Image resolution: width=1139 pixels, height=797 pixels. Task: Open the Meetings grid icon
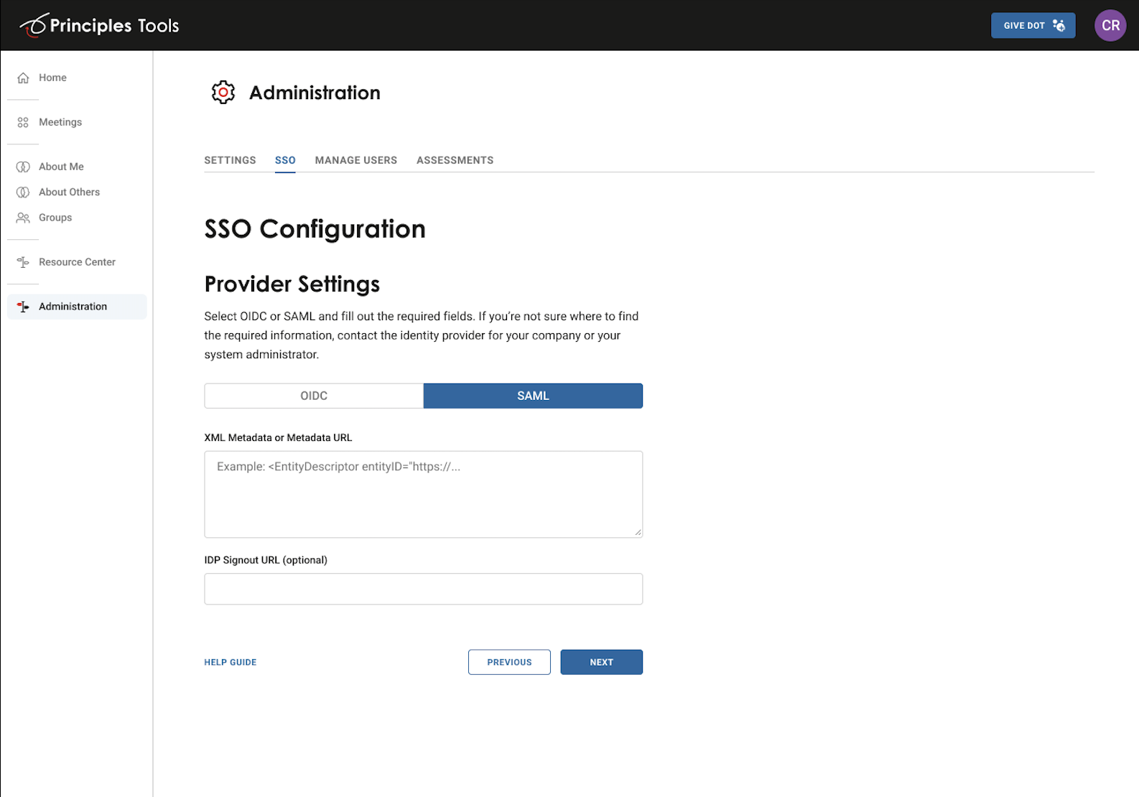click(x=23, y=122)
